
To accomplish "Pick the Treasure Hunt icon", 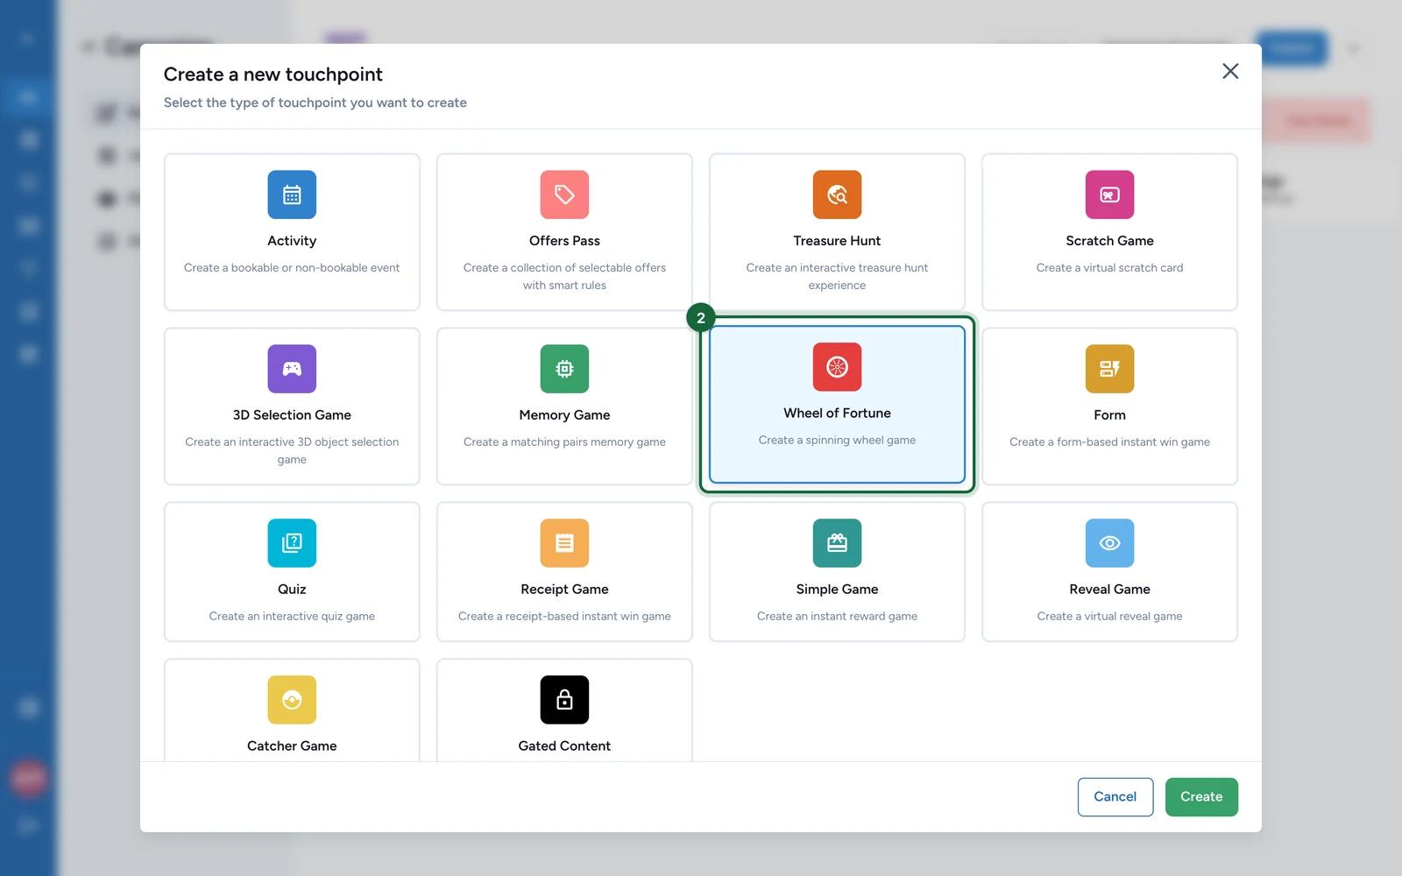I will [x=837, y=194].
